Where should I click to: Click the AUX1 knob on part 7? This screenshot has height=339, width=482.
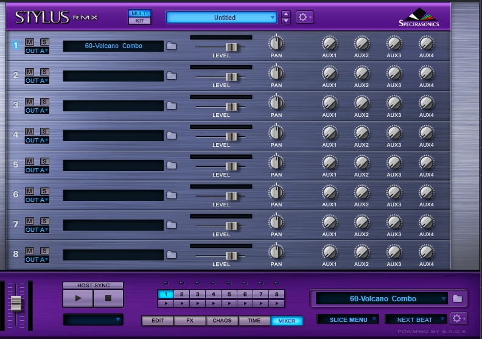[x=329, y=222]
